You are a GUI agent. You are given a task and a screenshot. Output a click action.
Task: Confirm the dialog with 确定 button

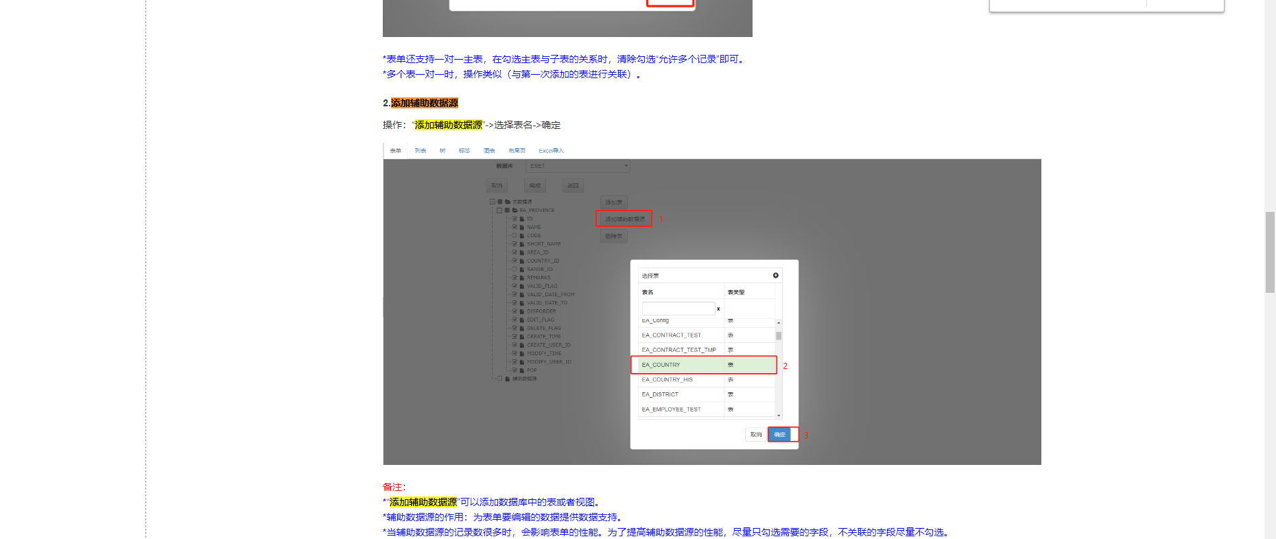[x=779, y=435]
